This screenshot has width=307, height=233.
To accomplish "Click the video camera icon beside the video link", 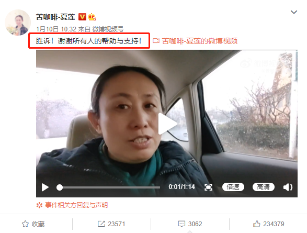I will click(x=156, y=41).
